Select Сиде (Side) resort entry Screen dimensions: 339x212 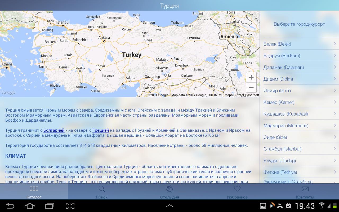[275, 137]
